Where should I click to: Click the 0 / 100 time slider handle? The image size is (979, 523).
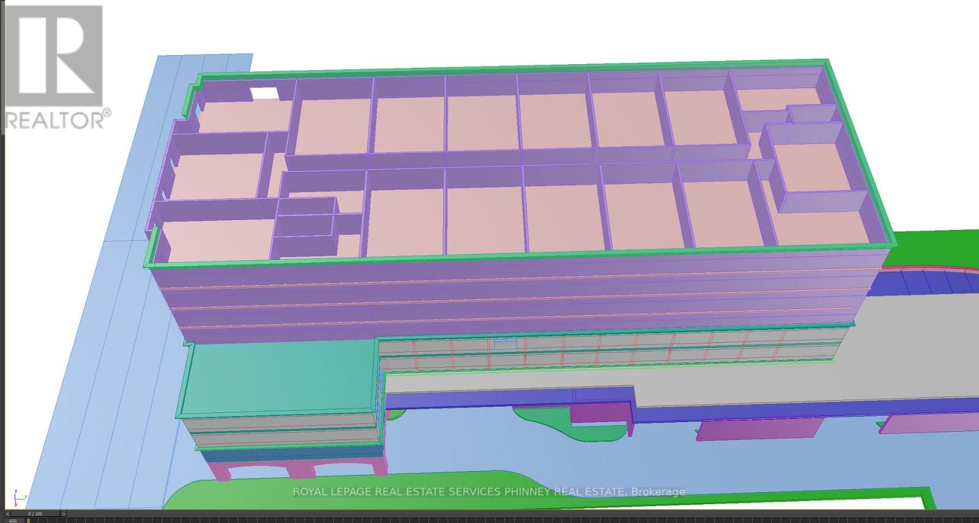pyautogui.click(x=35, y=514)
